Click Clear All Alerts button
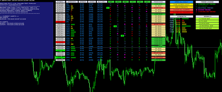 181,10
